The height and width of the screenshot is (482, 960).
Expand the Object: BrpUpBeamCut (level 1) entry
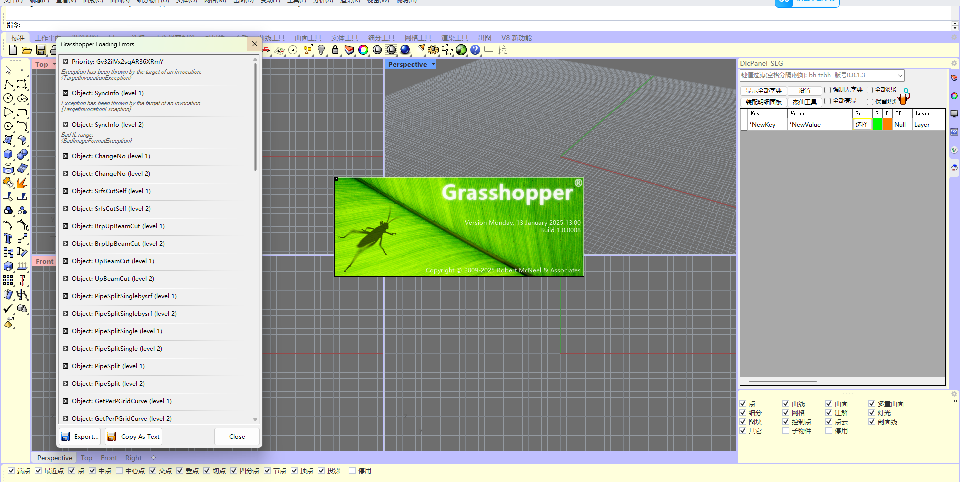click(x=66, y=226)
